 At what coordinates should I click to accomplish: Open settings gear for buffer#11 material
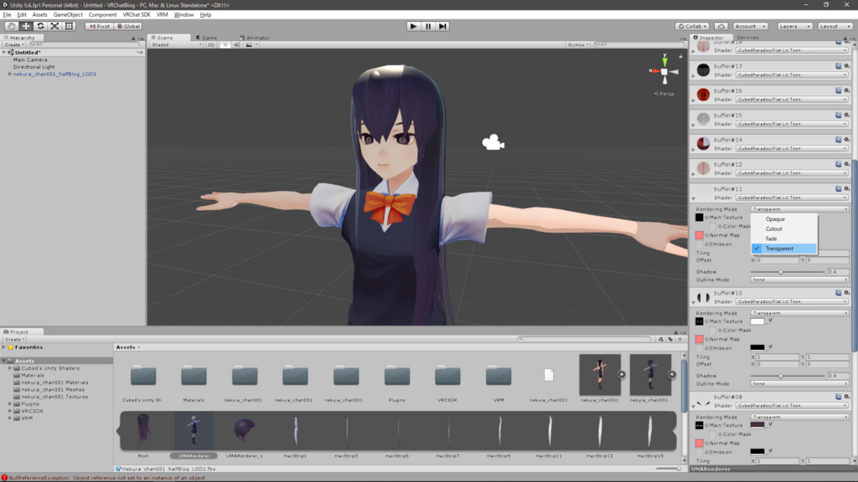[x=846, y=188]
